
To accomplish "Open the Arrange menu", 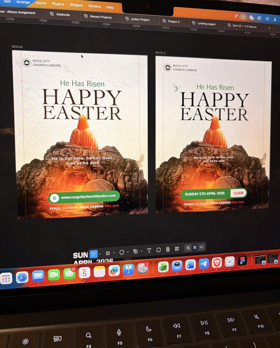I will click(x=23, y=2).
